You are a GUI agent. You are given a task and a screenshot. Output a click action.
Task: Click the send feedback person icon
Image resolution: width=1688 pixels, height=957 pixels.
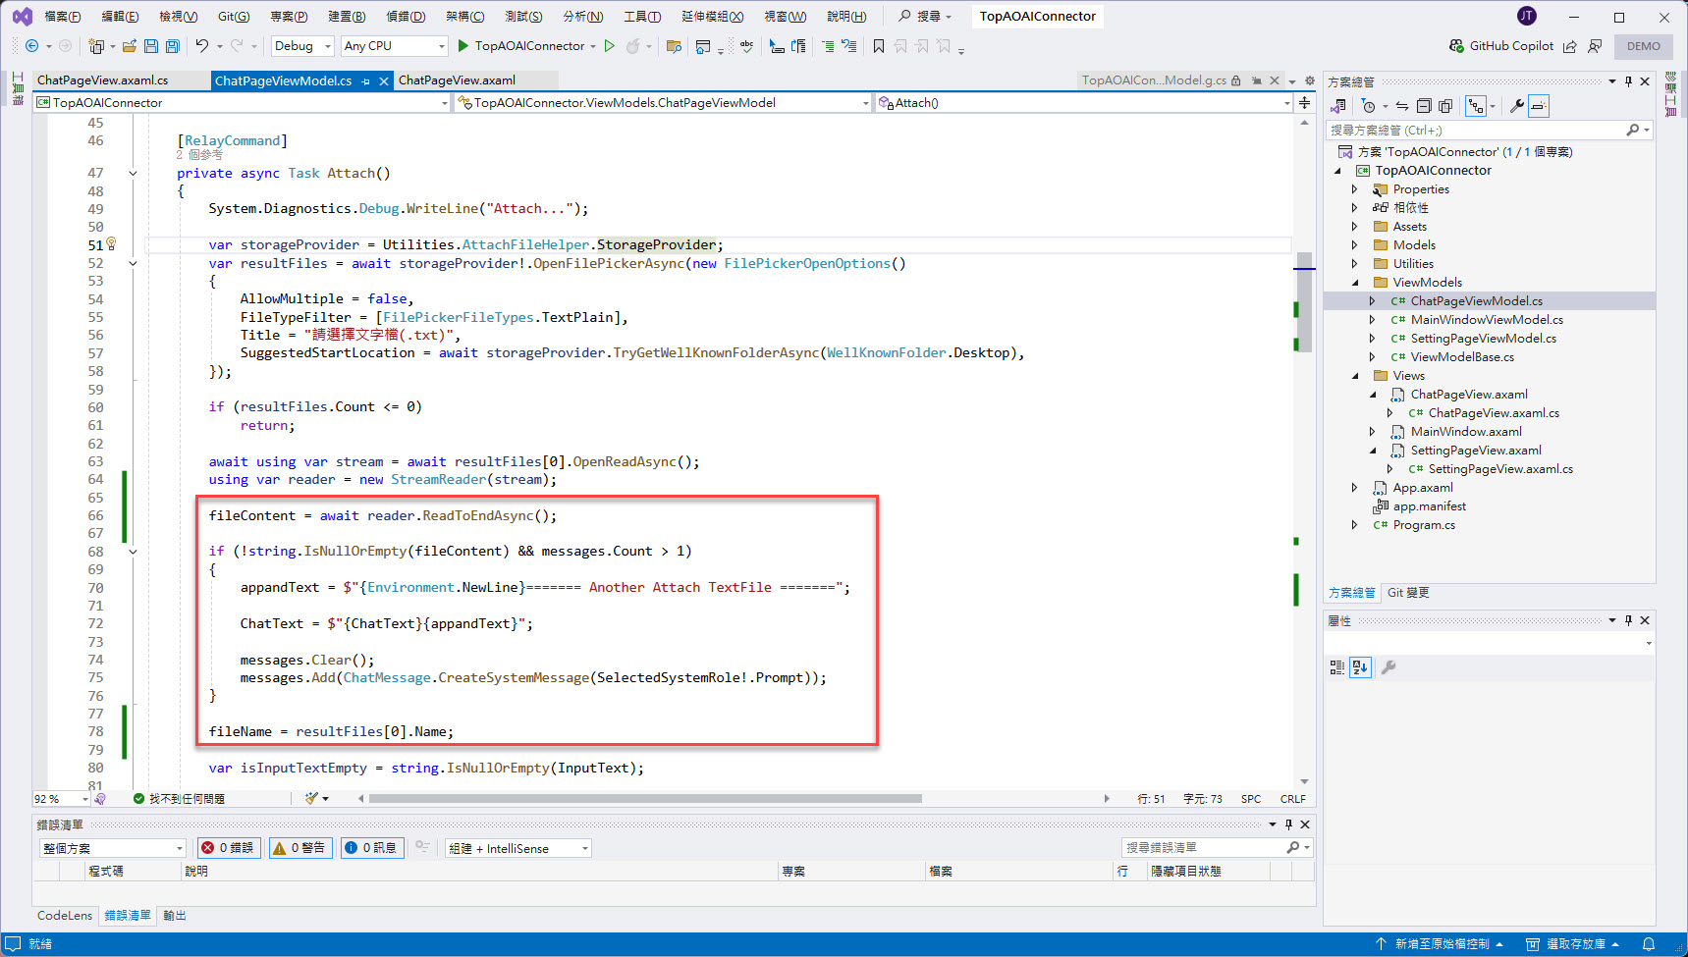click(x=1595, y=46)
